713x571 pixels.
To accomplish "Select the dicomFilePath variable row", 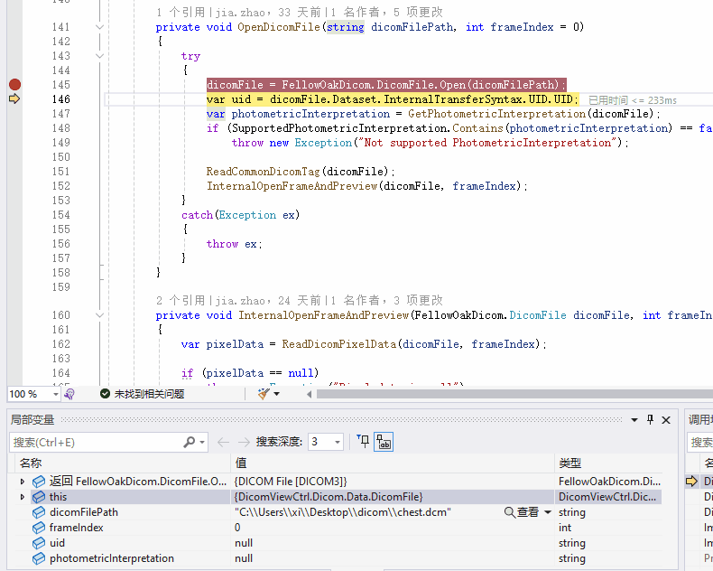I will 338,512.
